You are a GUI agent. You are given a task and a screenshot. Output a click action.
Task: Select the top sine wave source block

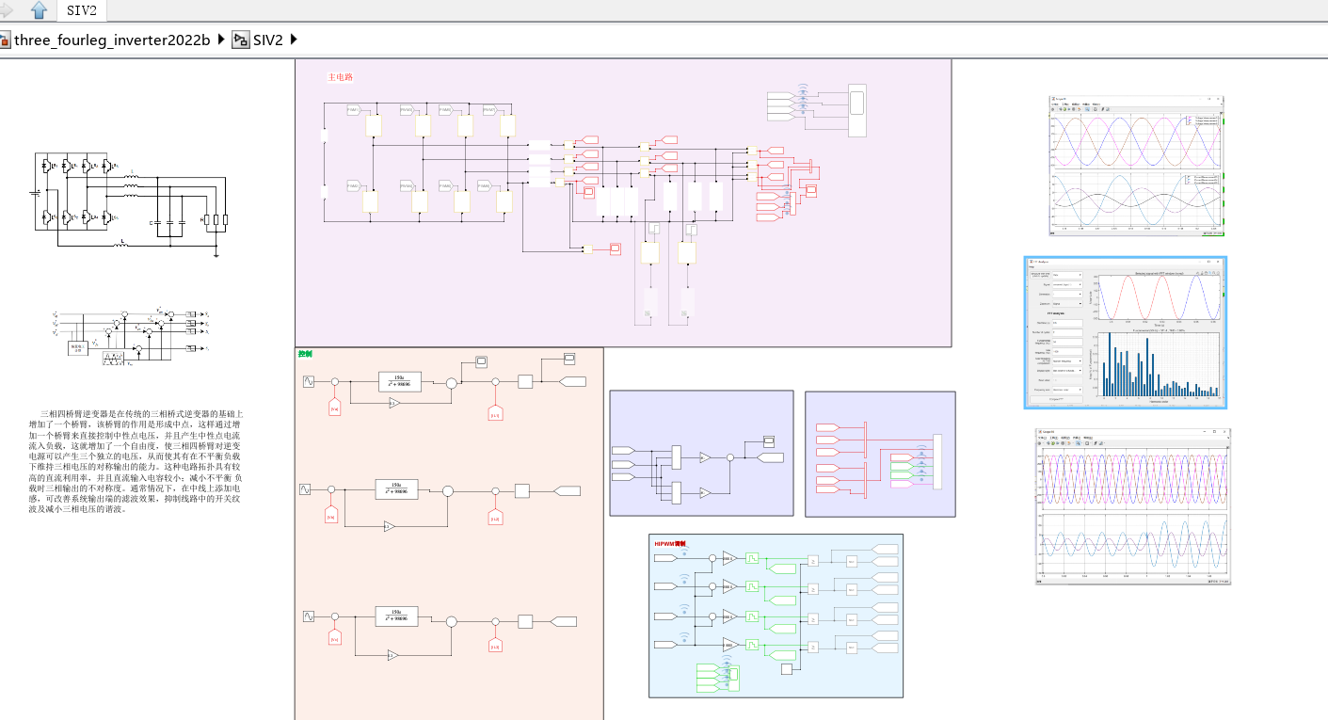(308, 381)
